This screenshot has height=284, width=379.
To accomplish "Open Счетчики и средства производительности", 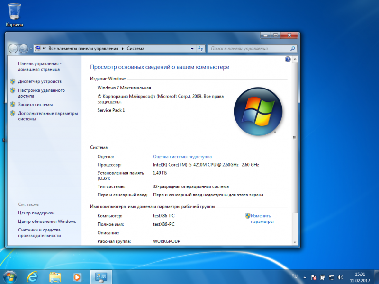I will tap(39, 232).
